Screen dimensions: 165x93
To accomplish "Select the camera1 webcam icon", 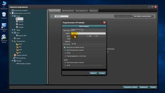I will point(17,19).
